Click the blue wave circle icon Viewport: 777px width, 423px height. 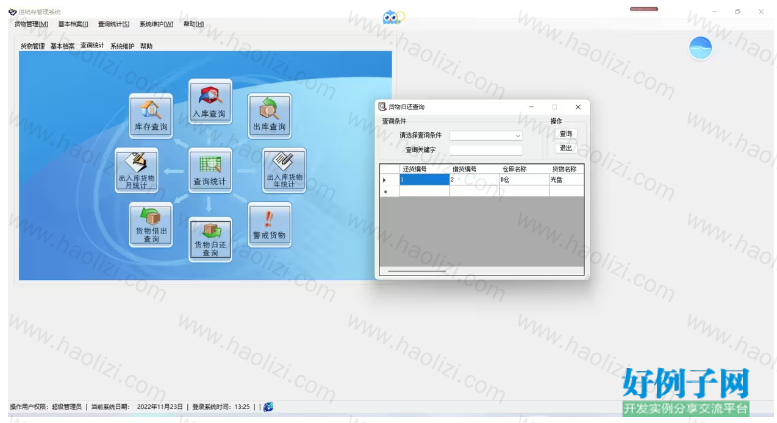(700, 48)
